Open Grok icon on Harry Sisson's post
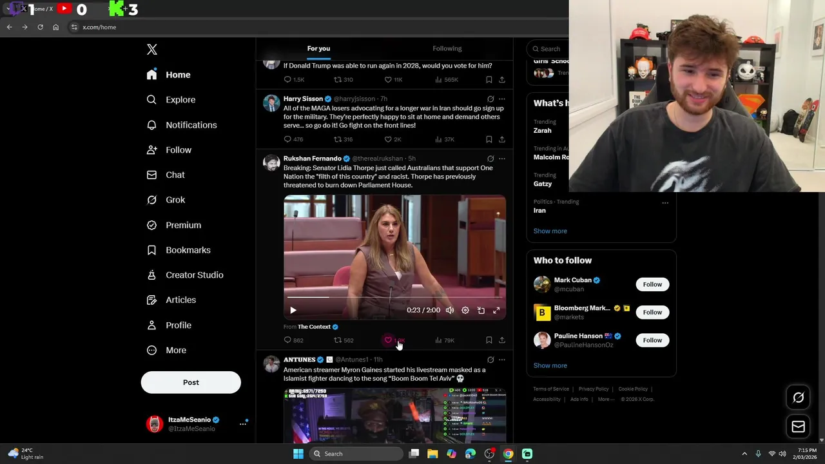The image size is (825, 464). (x=490, y=99)
